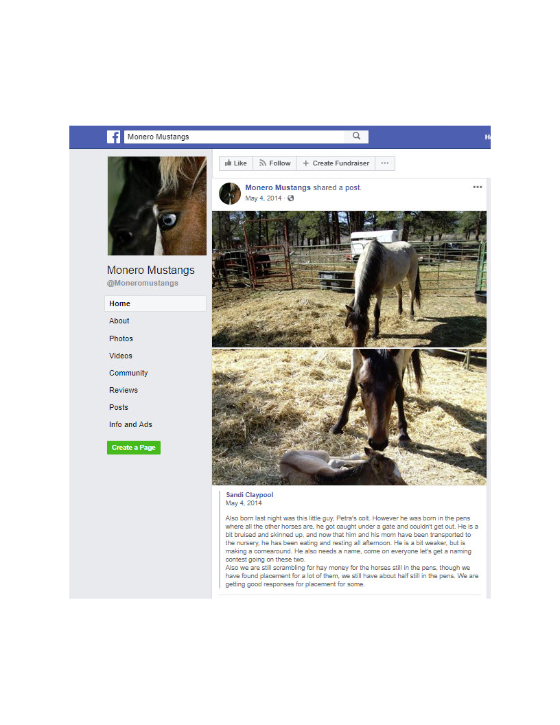Open the top photo of horse grazing
Screen dimensions: 560x725
349,279
